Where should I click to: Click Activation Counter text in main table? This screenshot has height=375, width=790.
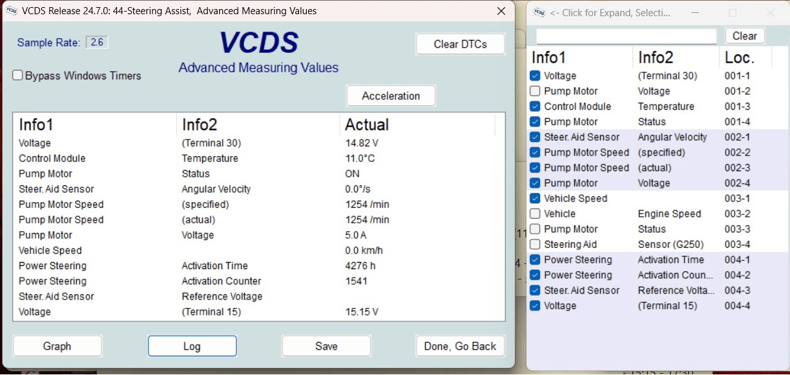click(222, 281)
